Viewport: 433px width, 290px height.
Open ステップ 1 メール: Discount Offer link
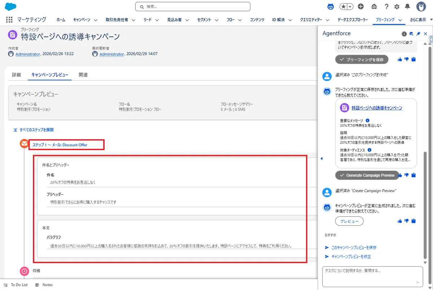(x=60, y=145)
